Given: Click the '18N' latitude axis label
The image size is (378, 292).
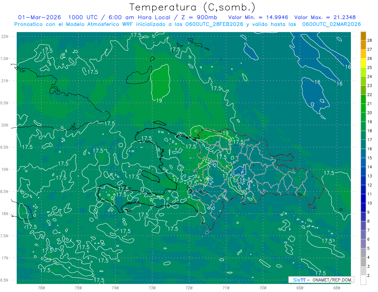Looking at the screenshot, I should [5, 214].
